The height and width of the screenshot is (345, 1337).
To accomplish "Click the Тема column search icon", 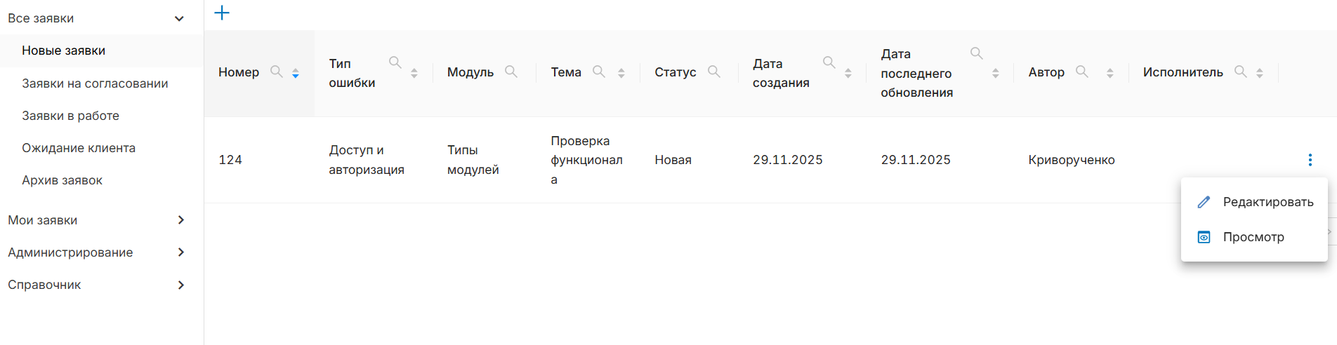I will [x=599, y=72].
